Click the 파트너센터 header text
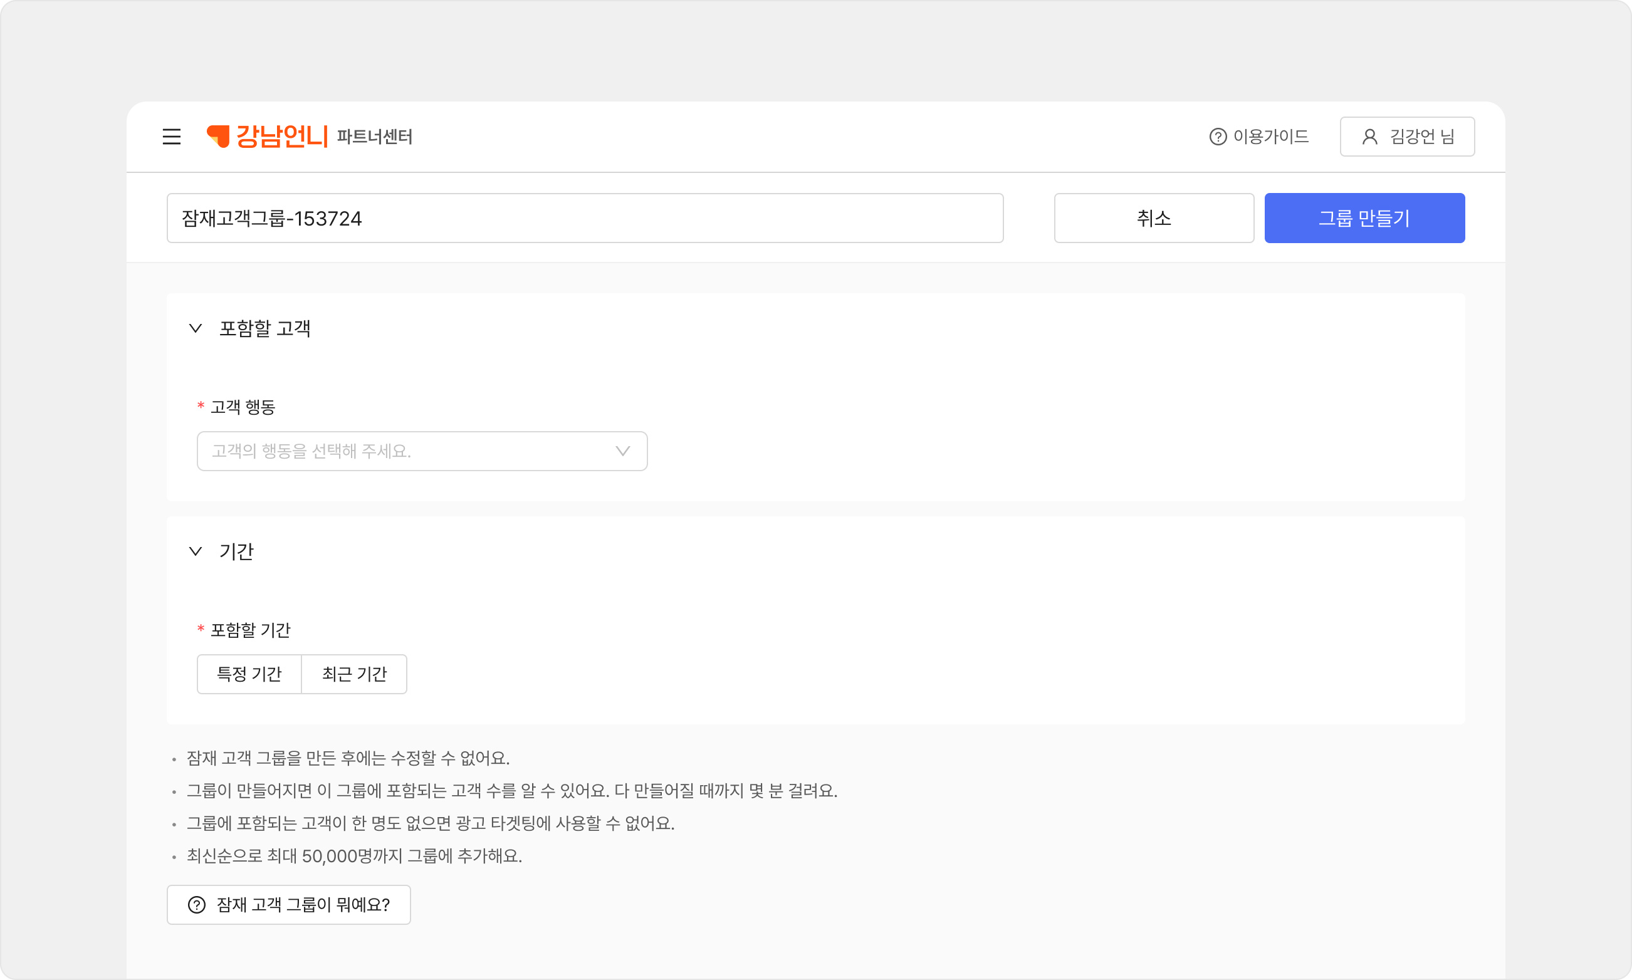Viewport: 1632px width, 980px height. coord(375,137)
